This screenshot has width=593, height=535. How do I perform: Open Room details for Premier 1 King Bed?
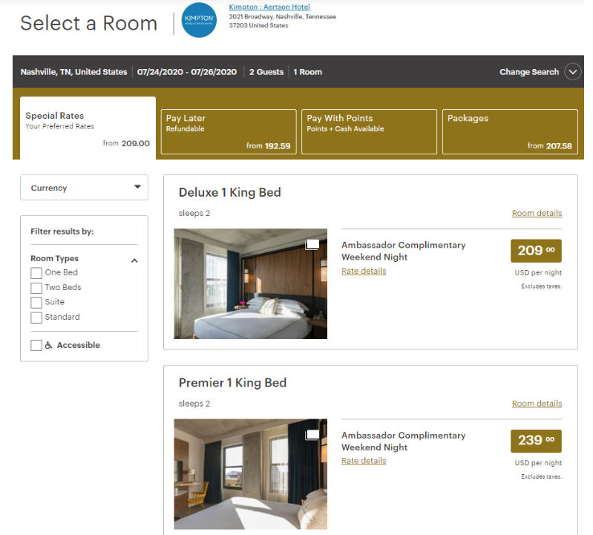[537, 404]
